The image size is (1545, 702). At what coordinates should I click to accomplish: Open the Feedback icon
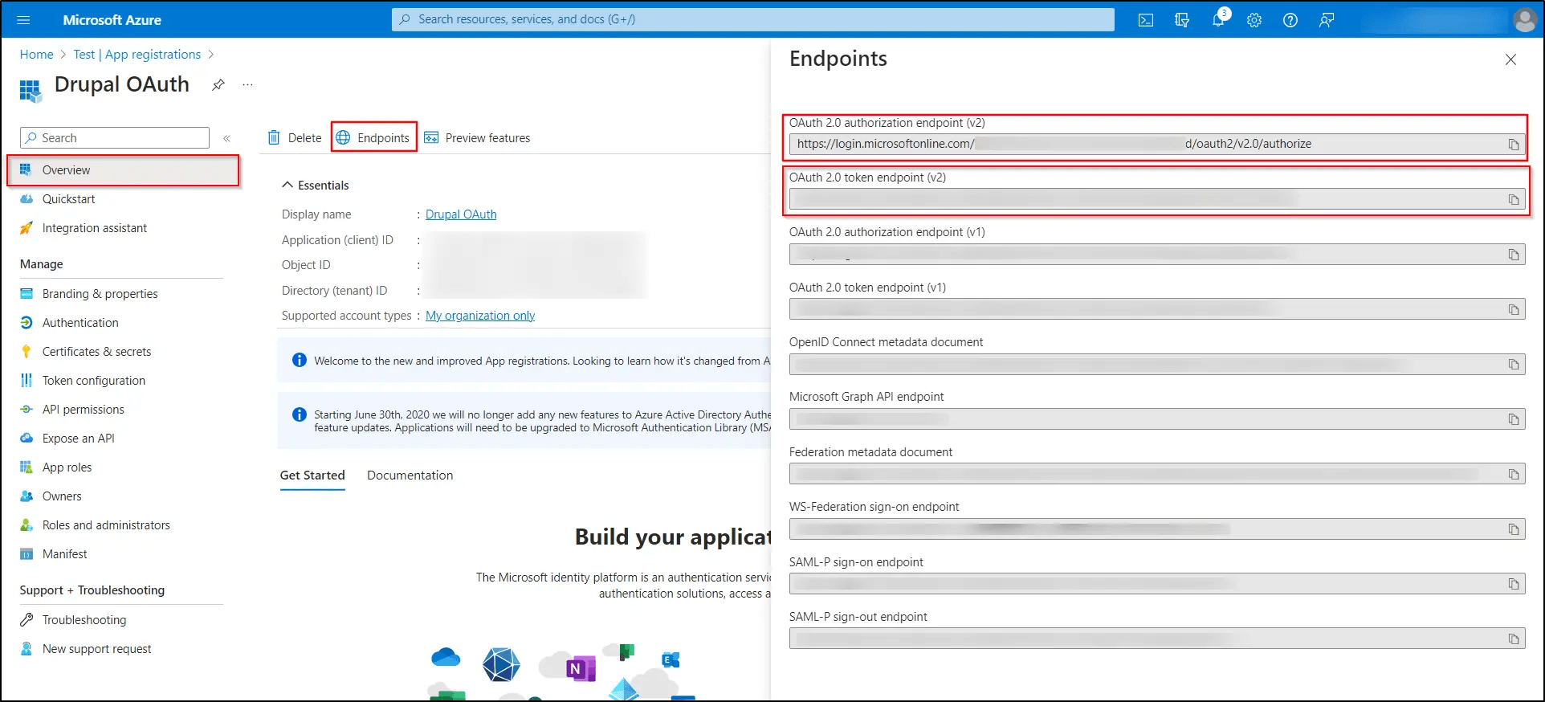[1327, 20]
